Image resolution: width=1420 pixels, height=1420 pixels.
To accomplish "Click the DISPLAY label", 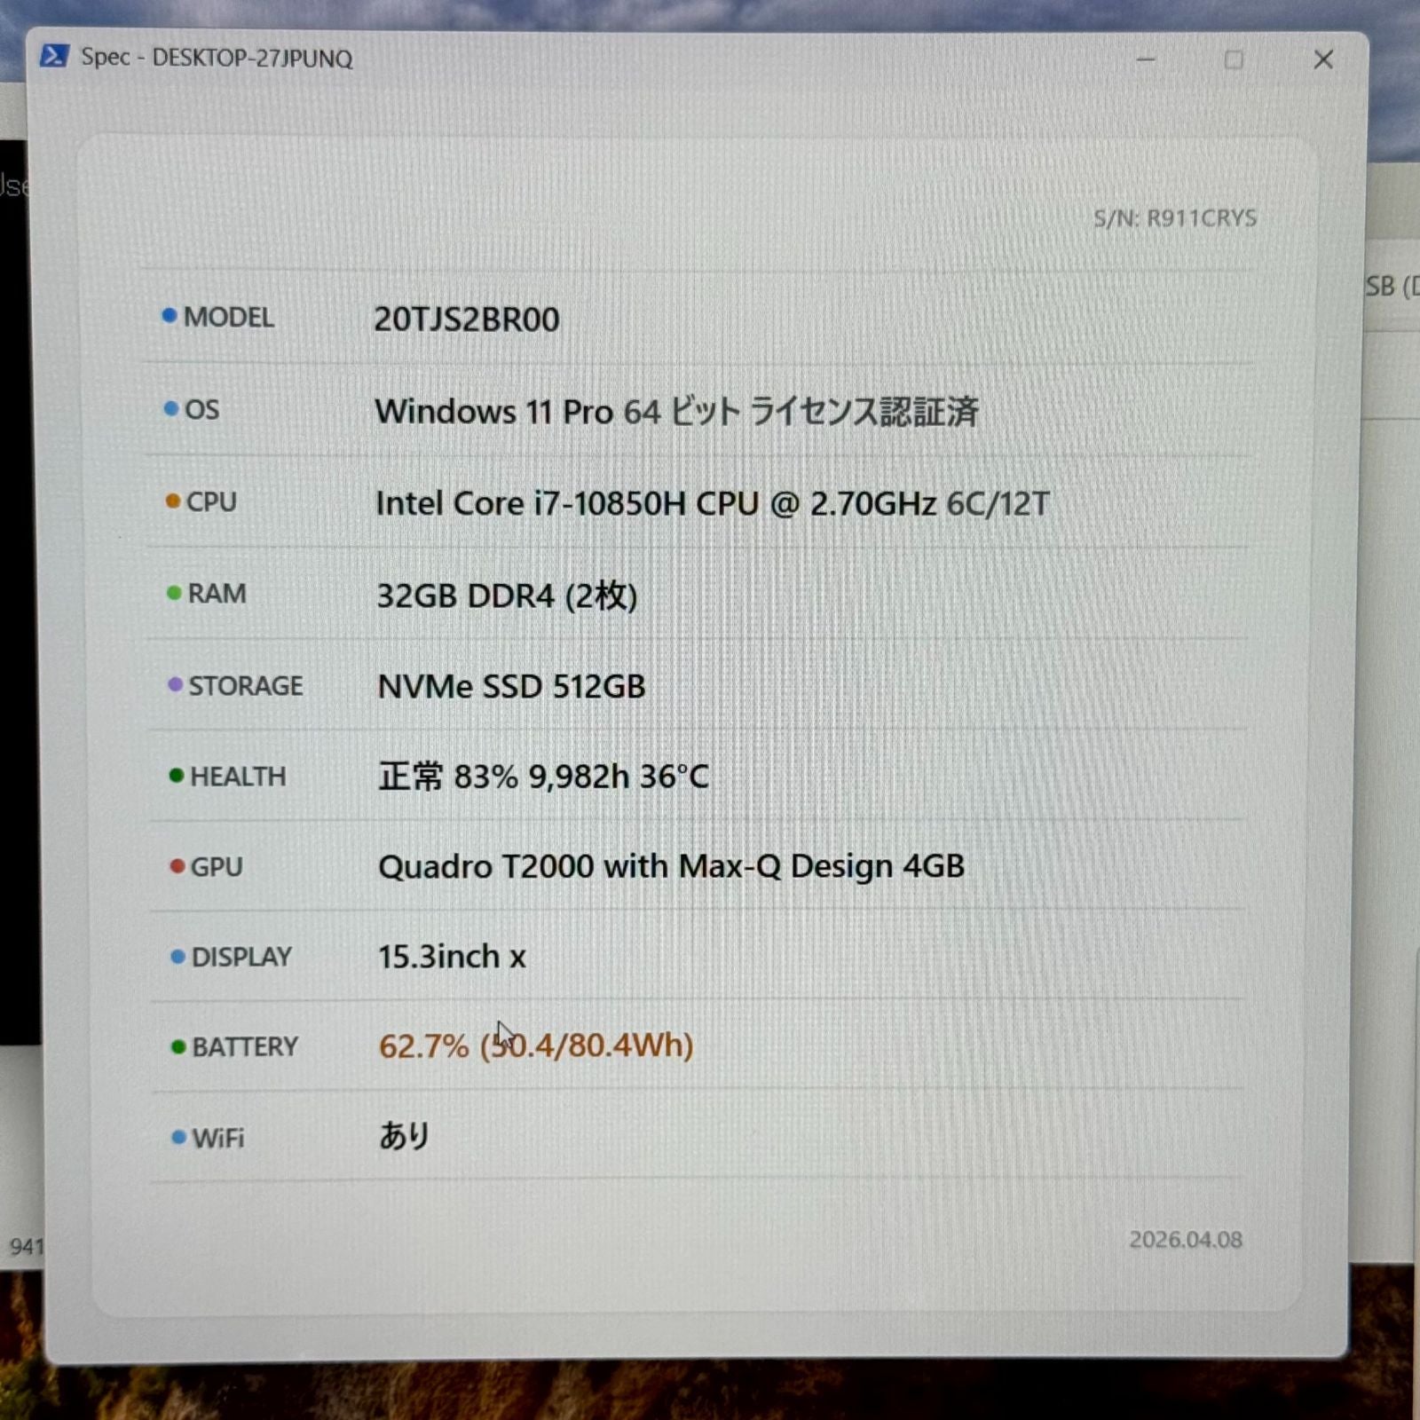I will point(241,957).
